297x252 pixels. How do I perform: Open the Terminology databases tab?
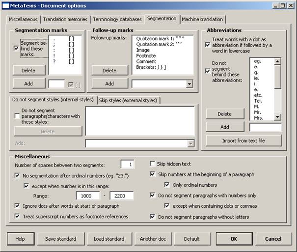(117, 19)
